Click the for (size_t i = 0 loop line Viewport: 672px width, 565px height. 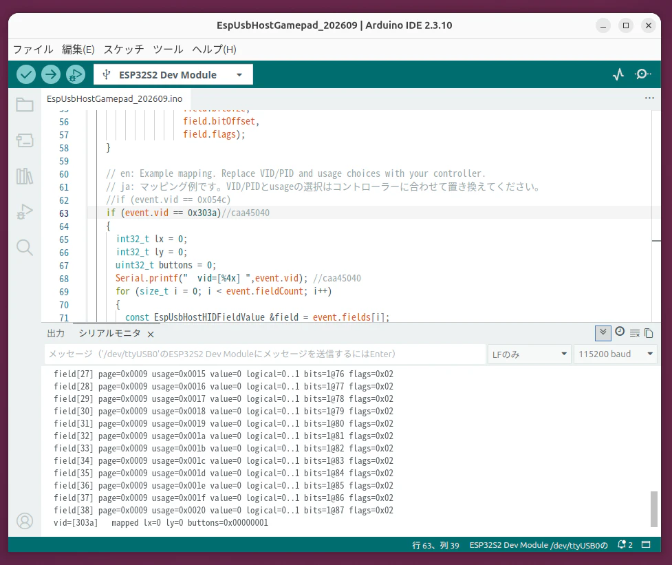pos(224,292)
